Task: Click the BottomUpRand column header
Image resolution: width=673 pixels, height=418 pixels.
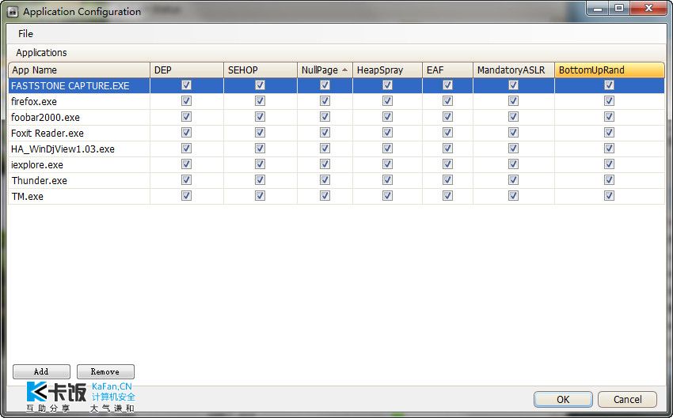Action: (610, 70)
